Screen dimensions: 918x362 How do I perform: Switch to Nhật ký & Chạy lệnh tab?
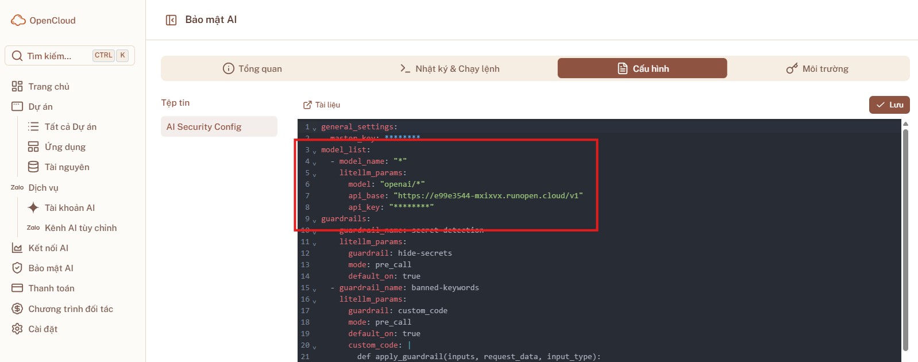(x=450, y=68)
